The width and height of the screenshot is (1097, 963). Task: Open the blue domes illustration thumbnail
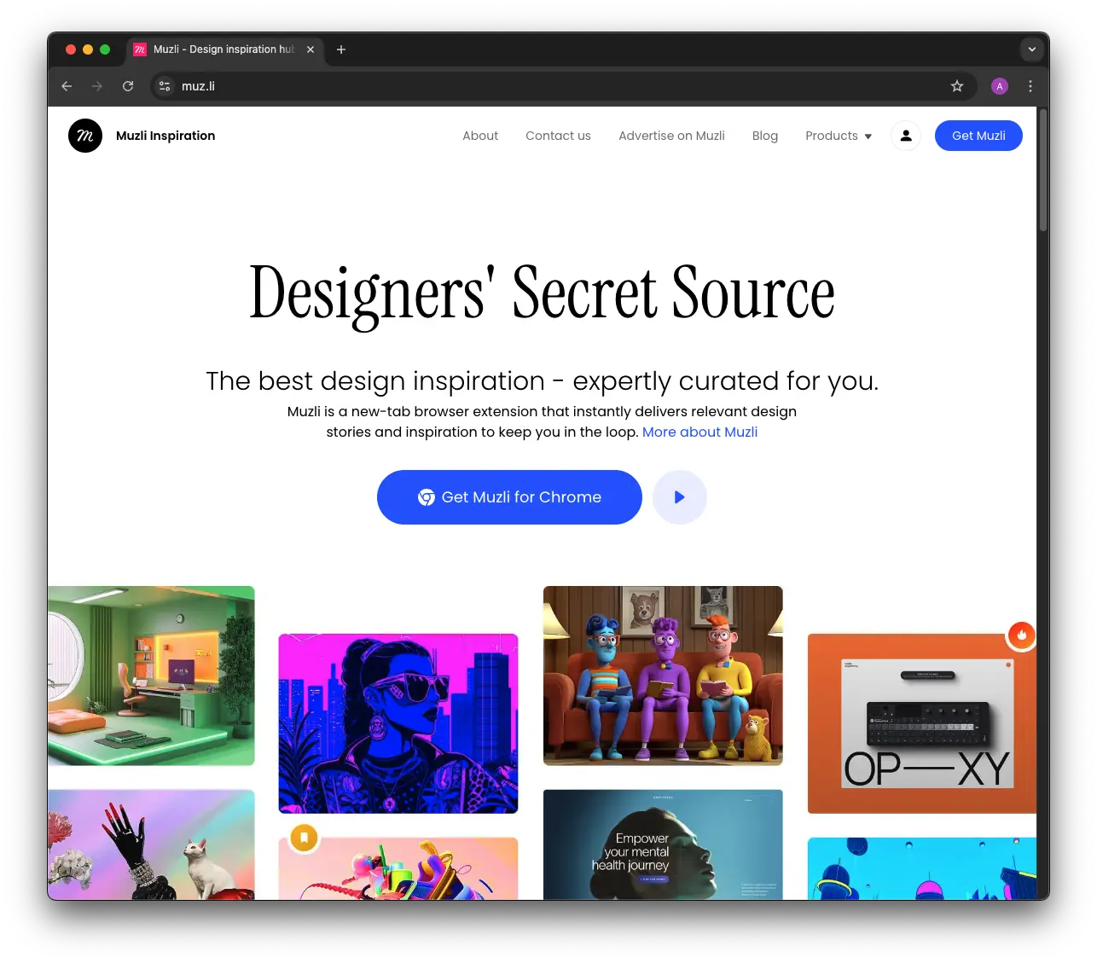pyautogui.click(x=922, y=868)
